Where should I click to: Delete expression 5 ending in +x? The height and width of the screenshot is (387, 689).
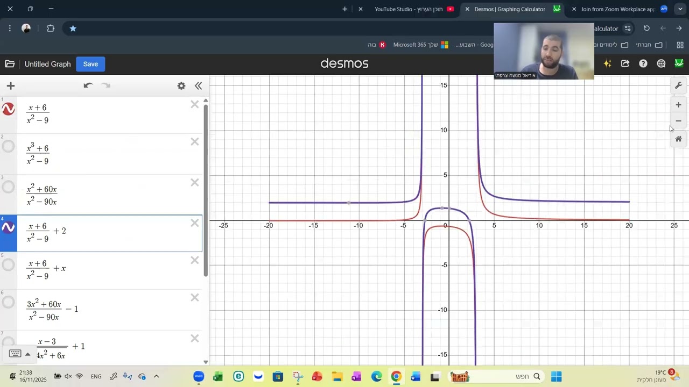click(194, 261)
